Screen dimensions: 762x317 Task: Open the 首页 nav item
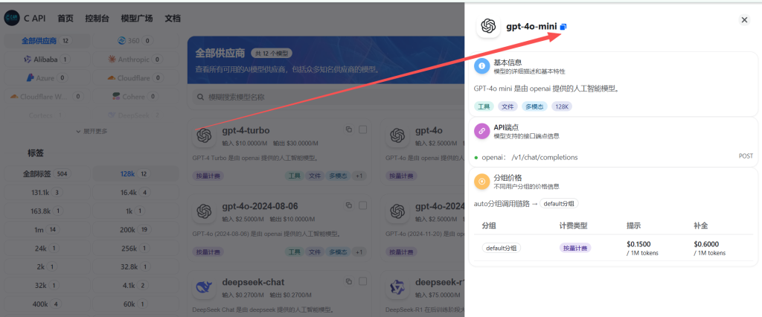[65, 19]
